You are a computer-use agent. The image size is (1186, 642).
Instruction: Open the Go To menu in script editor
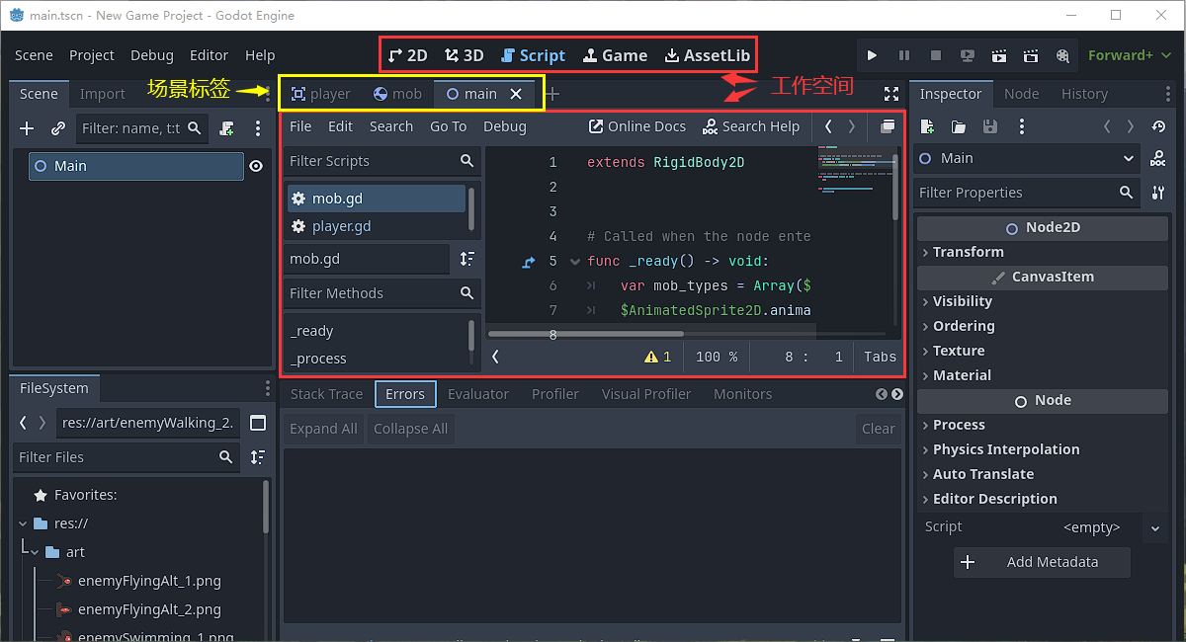448,126
